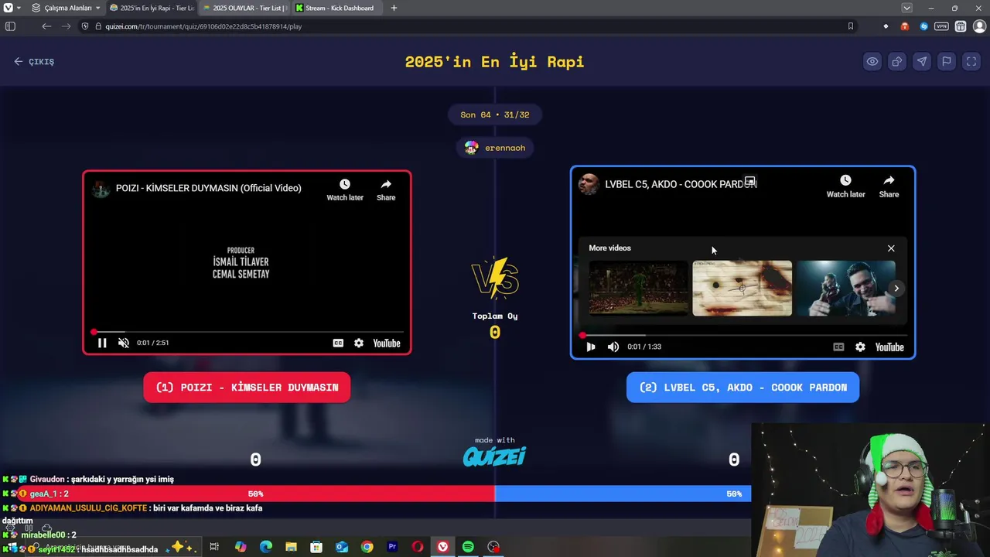Open third More videos thumbnail with man
The width and height of the screenshot is (990, 557).
845,288
